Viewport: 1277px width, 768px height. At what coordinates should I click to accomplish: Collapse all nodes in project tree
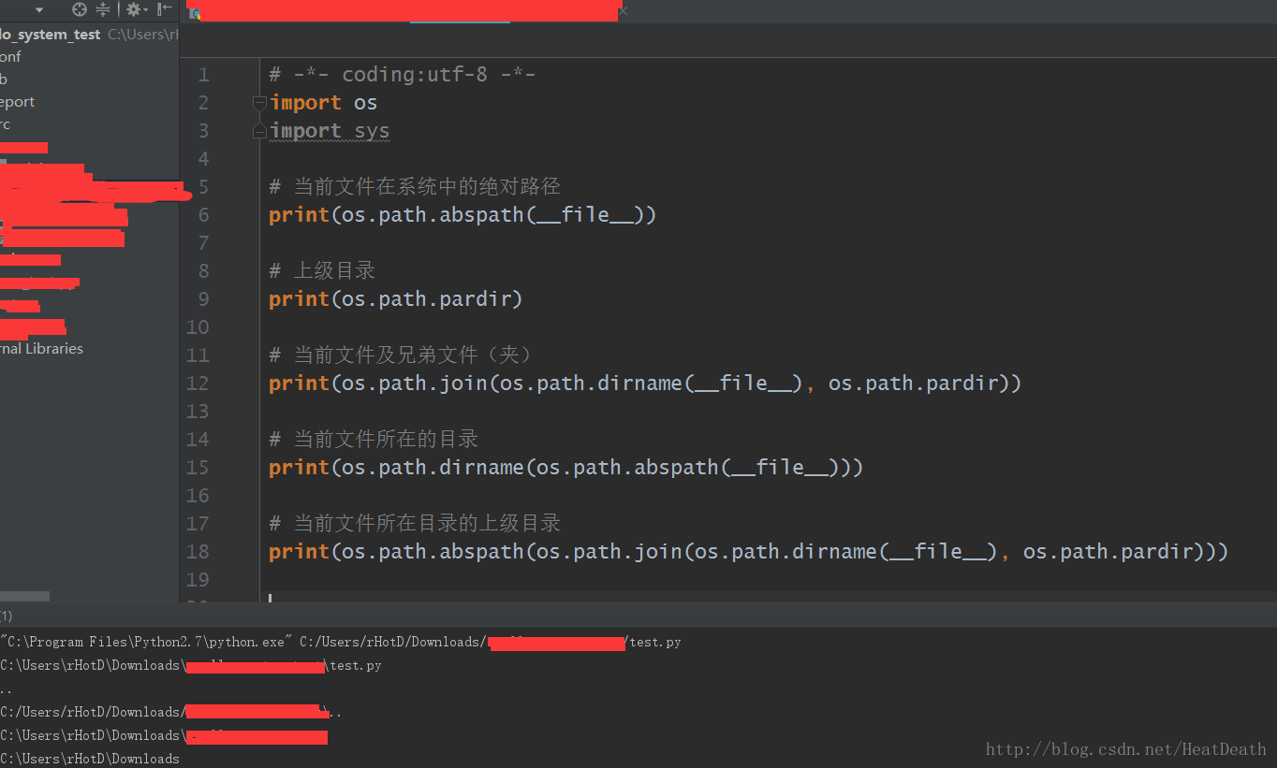(x=103, y=9)
